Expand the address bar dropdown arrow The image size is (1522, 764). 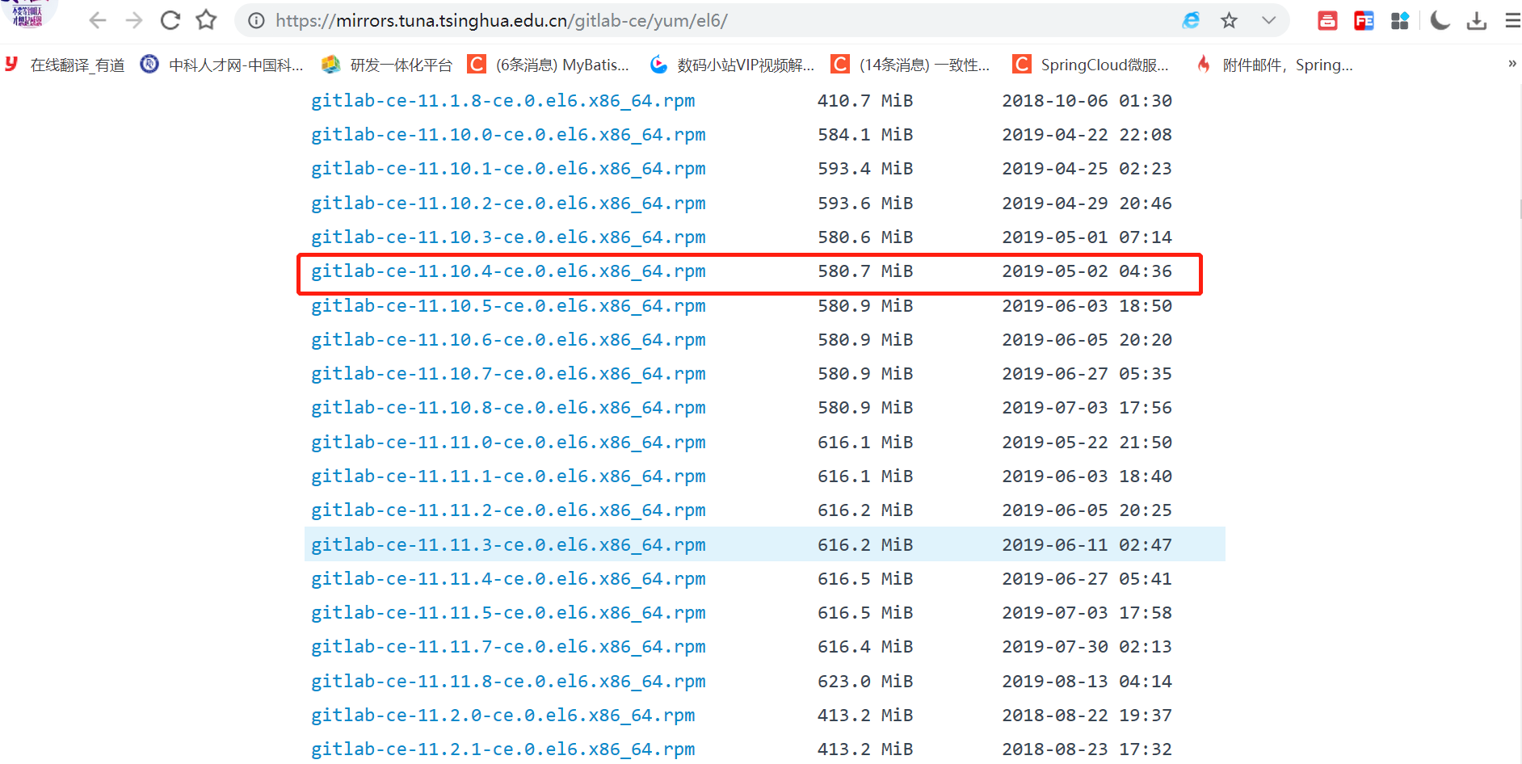[x=1268, y=20]
